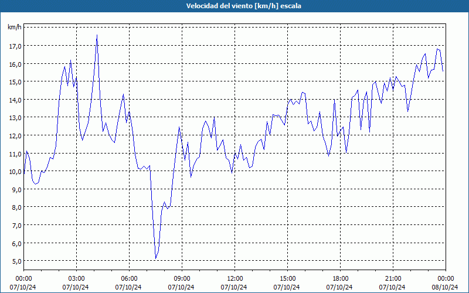Click the 06:00 time axis label
The height and width of the screenshot is (293, 469).
click(x=129, y=279)
